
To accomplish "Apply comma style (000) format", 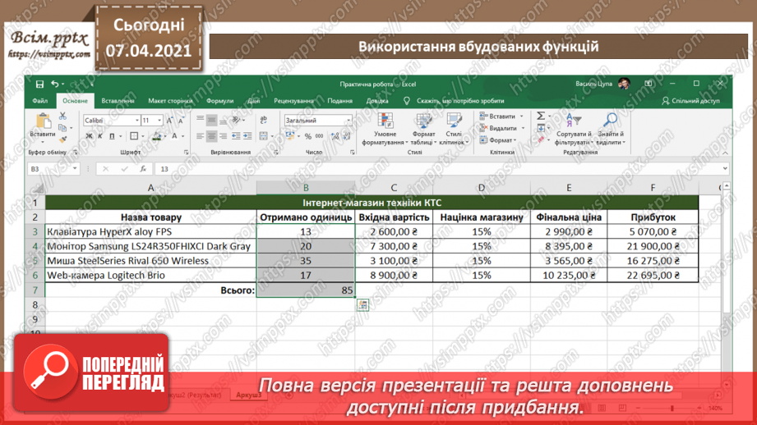I will click(320, 136).
